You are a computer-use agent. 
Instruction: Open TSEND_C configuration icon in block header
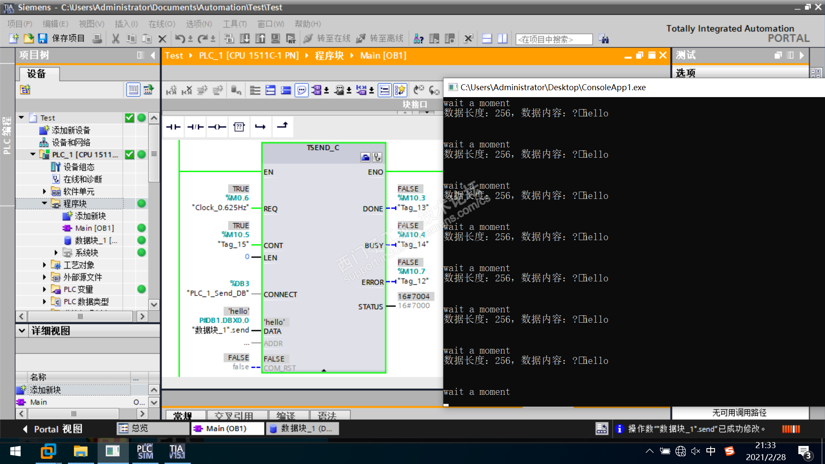click(365, 157)
